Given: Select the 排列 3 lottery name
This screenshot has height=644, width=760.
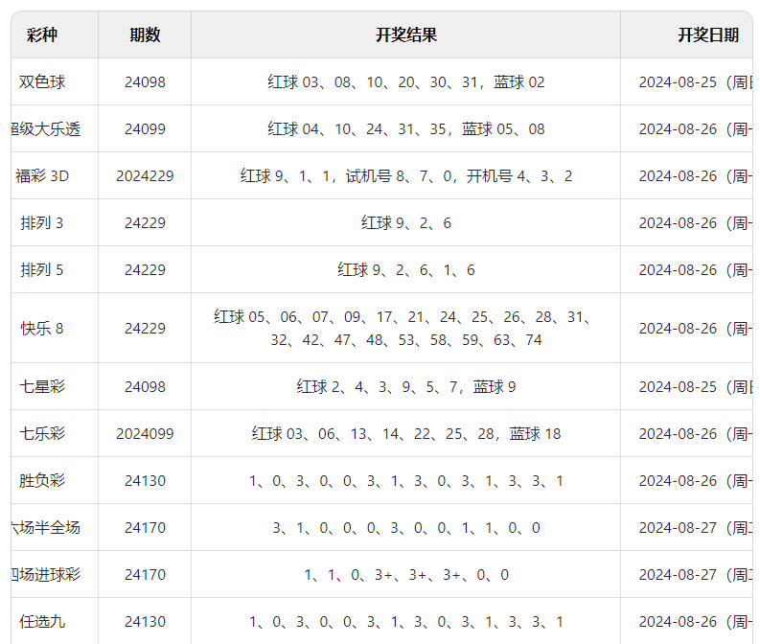Looking at the screenshot, I should point(42,223).
